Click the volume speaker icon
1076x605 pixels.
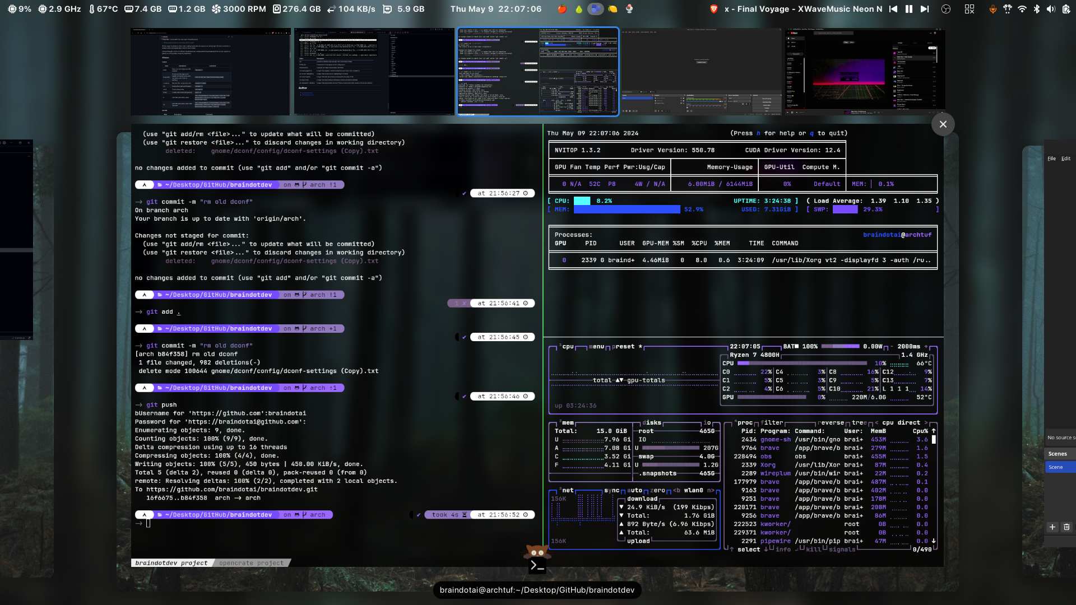[x=1051, y=9]
